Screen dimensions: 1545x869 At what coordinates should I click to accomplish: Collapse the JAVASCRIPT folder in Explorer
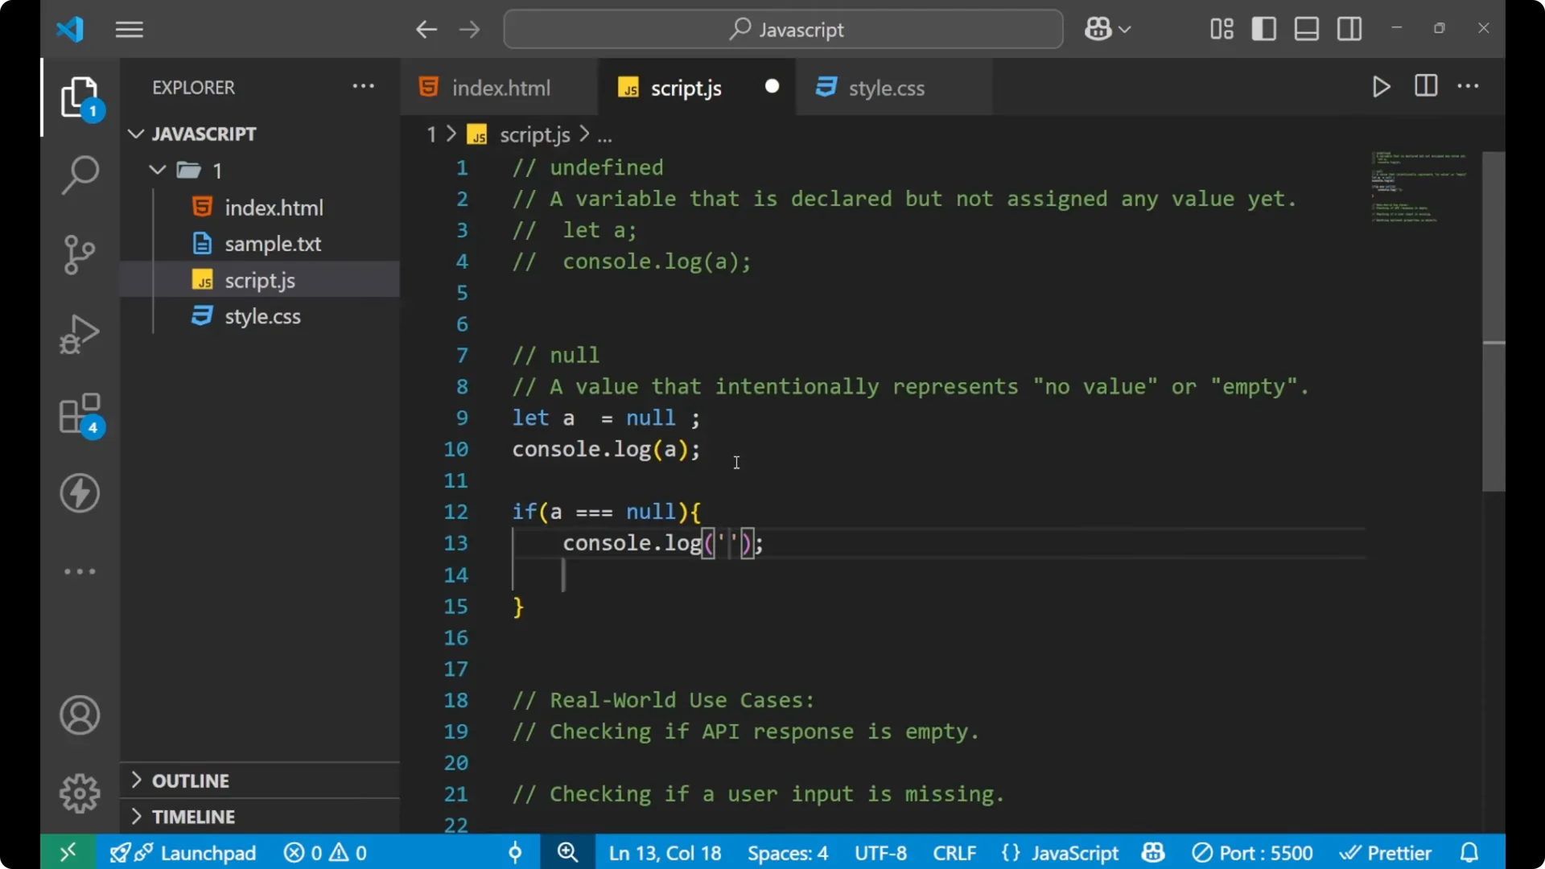pos(135,134)
